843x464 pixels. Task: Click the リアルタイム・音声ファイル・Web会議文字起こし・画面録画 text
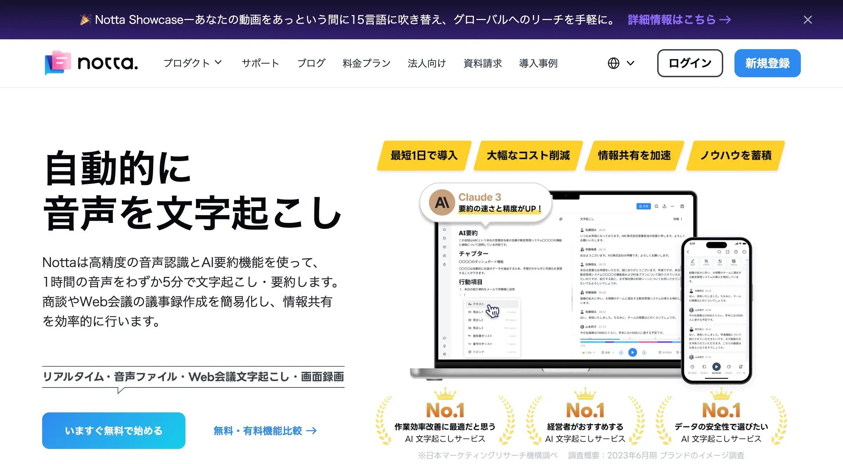[x=193, y=377]
